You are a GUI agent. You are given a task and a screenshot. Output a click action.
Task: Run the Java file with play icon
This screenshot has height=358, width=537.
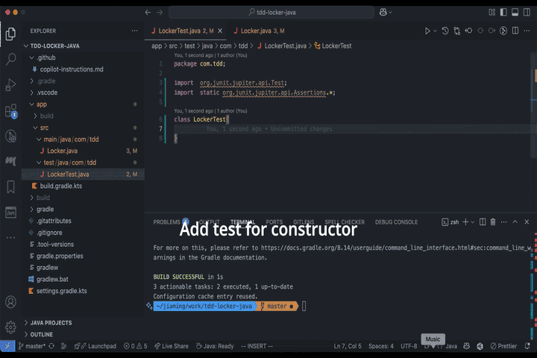pyautogui.click(x=427, y=31)
